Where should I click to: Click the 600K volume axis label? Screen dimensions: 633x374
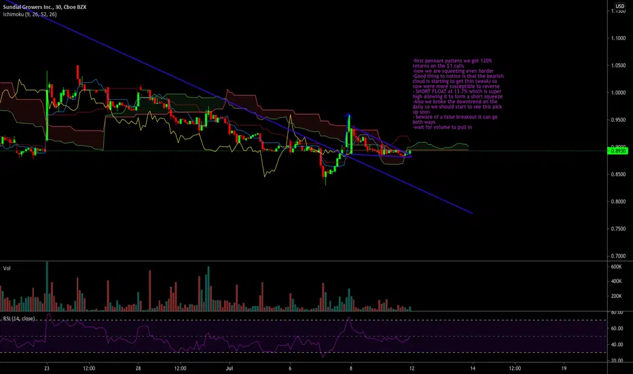pyautogui.click(x=616, y=267)
